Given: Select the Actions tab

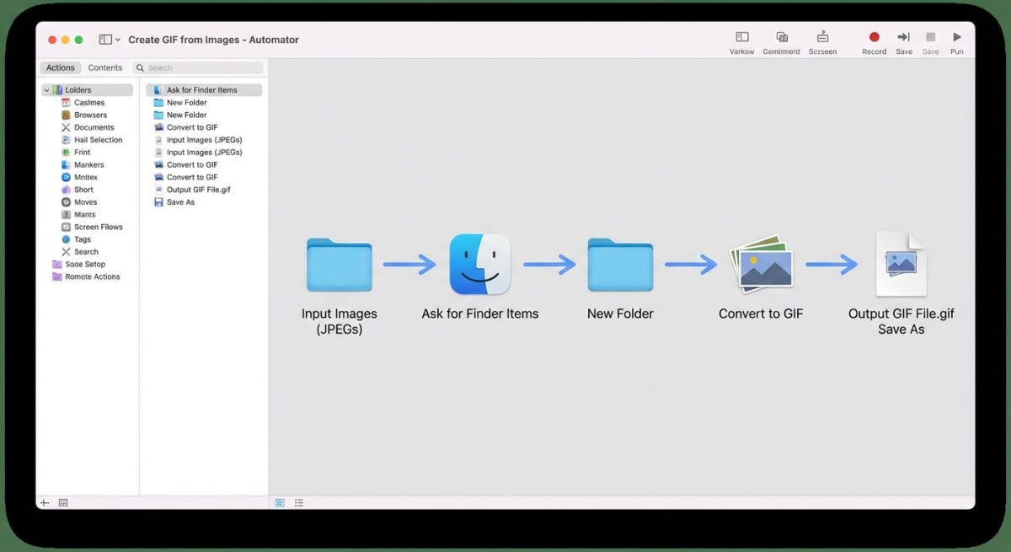Looking at the screenshot, I should point(60,67).
